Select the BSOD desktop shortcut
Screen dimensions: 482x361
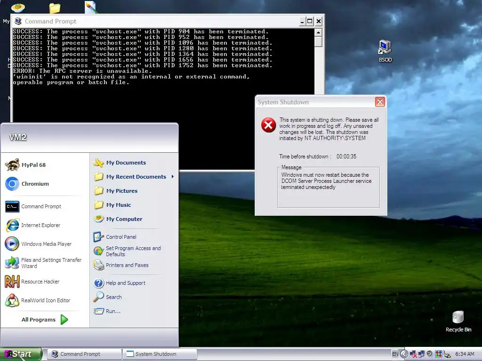tap(385, 51)
